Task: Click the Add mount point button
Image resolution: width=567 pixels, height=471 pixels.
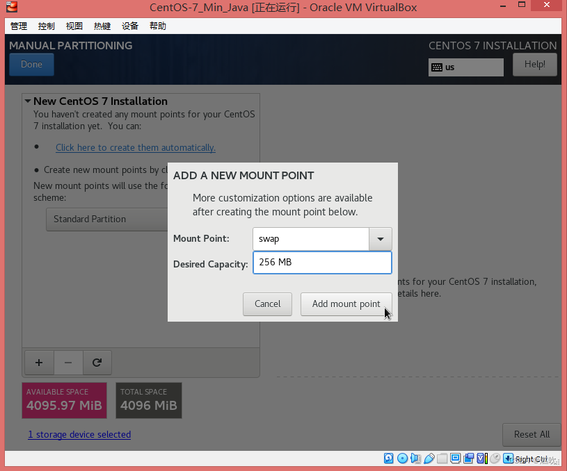Action: pos(346,304)
